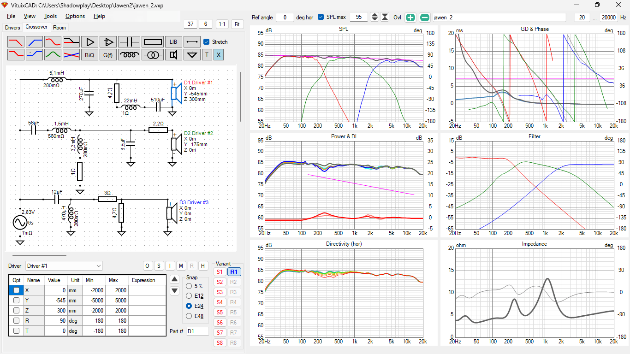Select the red all-pass S-curve filter block
The height and width of the screenshot is (354, 630).
[53, 41]
